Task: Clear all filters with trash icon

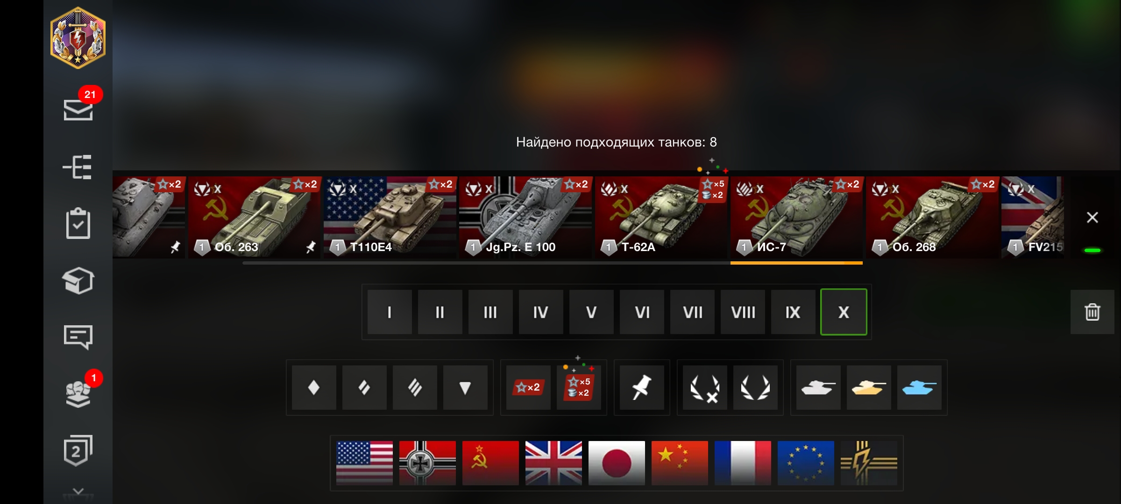Action: [x=1092, y=312]
